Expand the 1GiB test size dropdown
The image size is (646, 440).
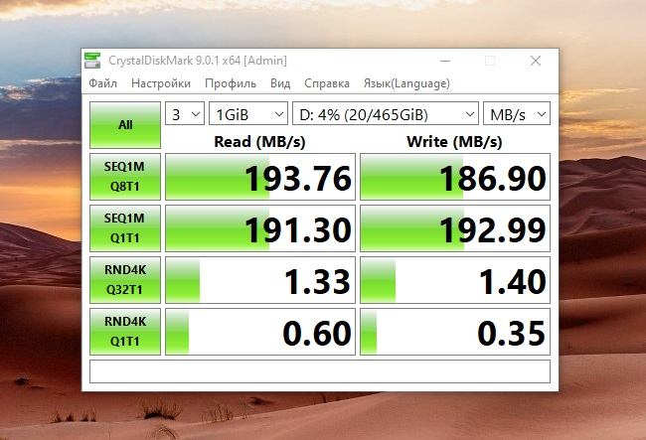pos(247,113)
